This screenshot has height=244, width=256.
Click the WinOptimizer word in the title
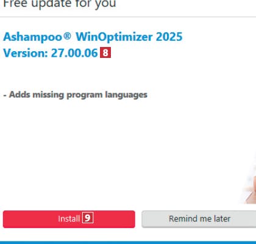(x=114, y=37)
